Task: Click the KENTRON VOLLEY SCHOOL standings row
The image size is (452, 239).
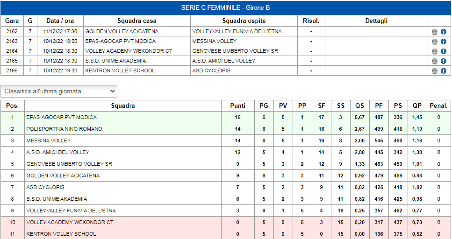Action: tap(226, 234)
